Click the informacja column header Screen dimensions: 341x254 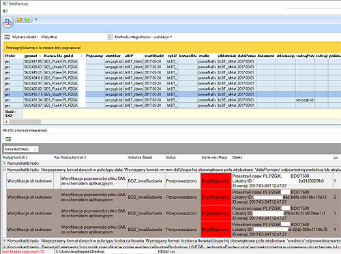(x=286, y=56)
